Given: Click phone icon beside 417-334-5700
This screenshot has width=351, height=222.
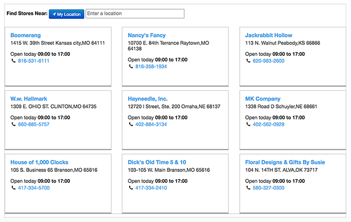Looking at the screenshot, I should 14,188.
